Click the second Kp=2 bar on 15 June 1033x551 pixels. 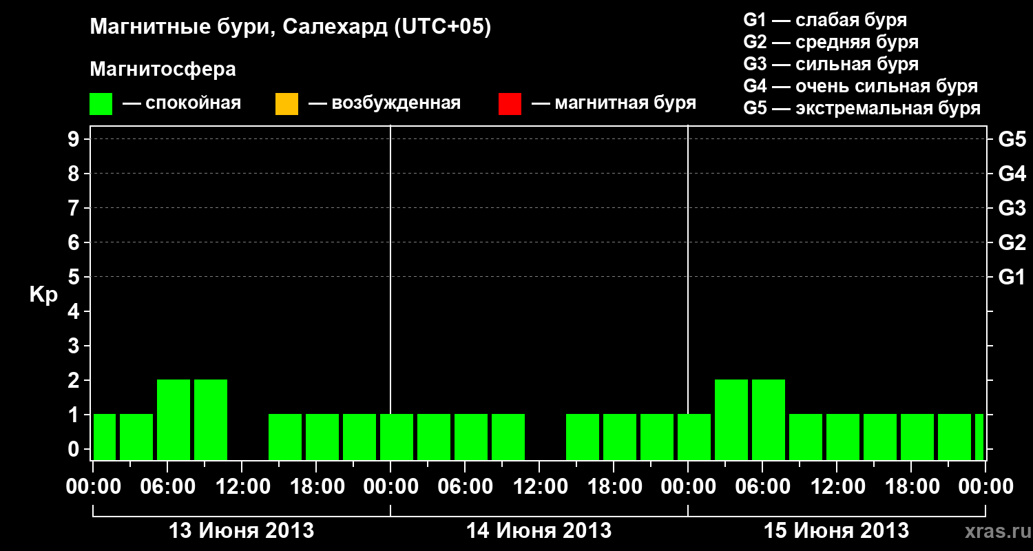coord(769,419)
